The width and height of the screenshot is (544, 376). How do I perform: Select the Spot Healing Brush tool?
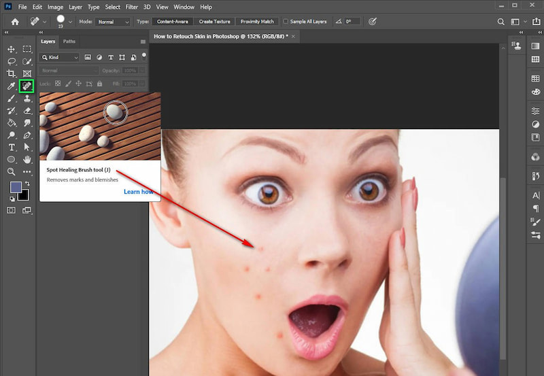(x=27, y=86)
